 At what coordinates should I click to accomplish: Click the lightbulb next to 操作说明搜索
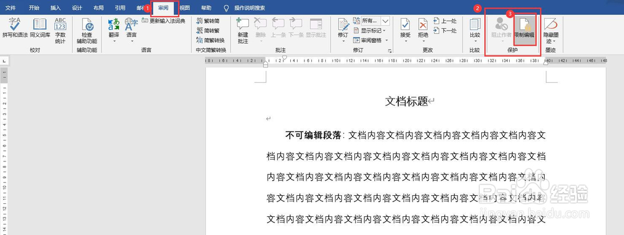click(x=227, y=8)
